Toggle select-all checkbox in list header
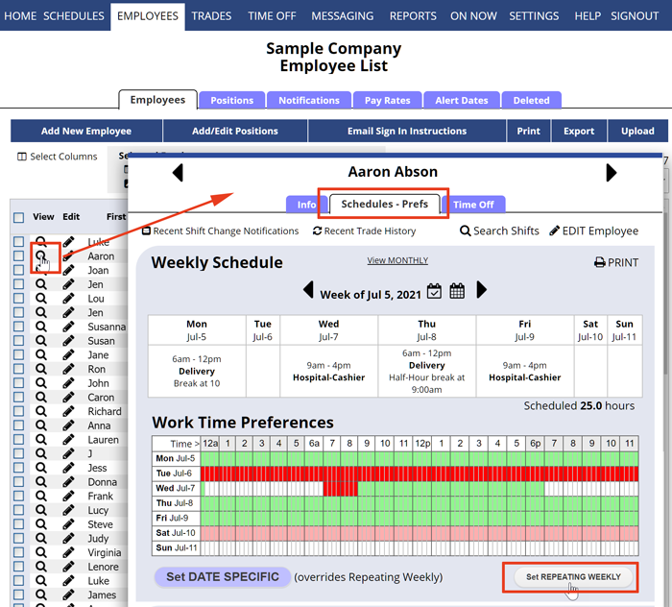Image resolution: width=672 pixels, height=607 pixels. pos(18,217)
